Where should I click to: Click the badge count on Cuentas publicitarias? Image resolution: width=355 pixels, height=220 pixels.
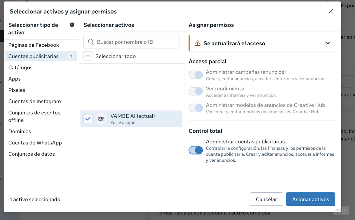click(71, 56)
